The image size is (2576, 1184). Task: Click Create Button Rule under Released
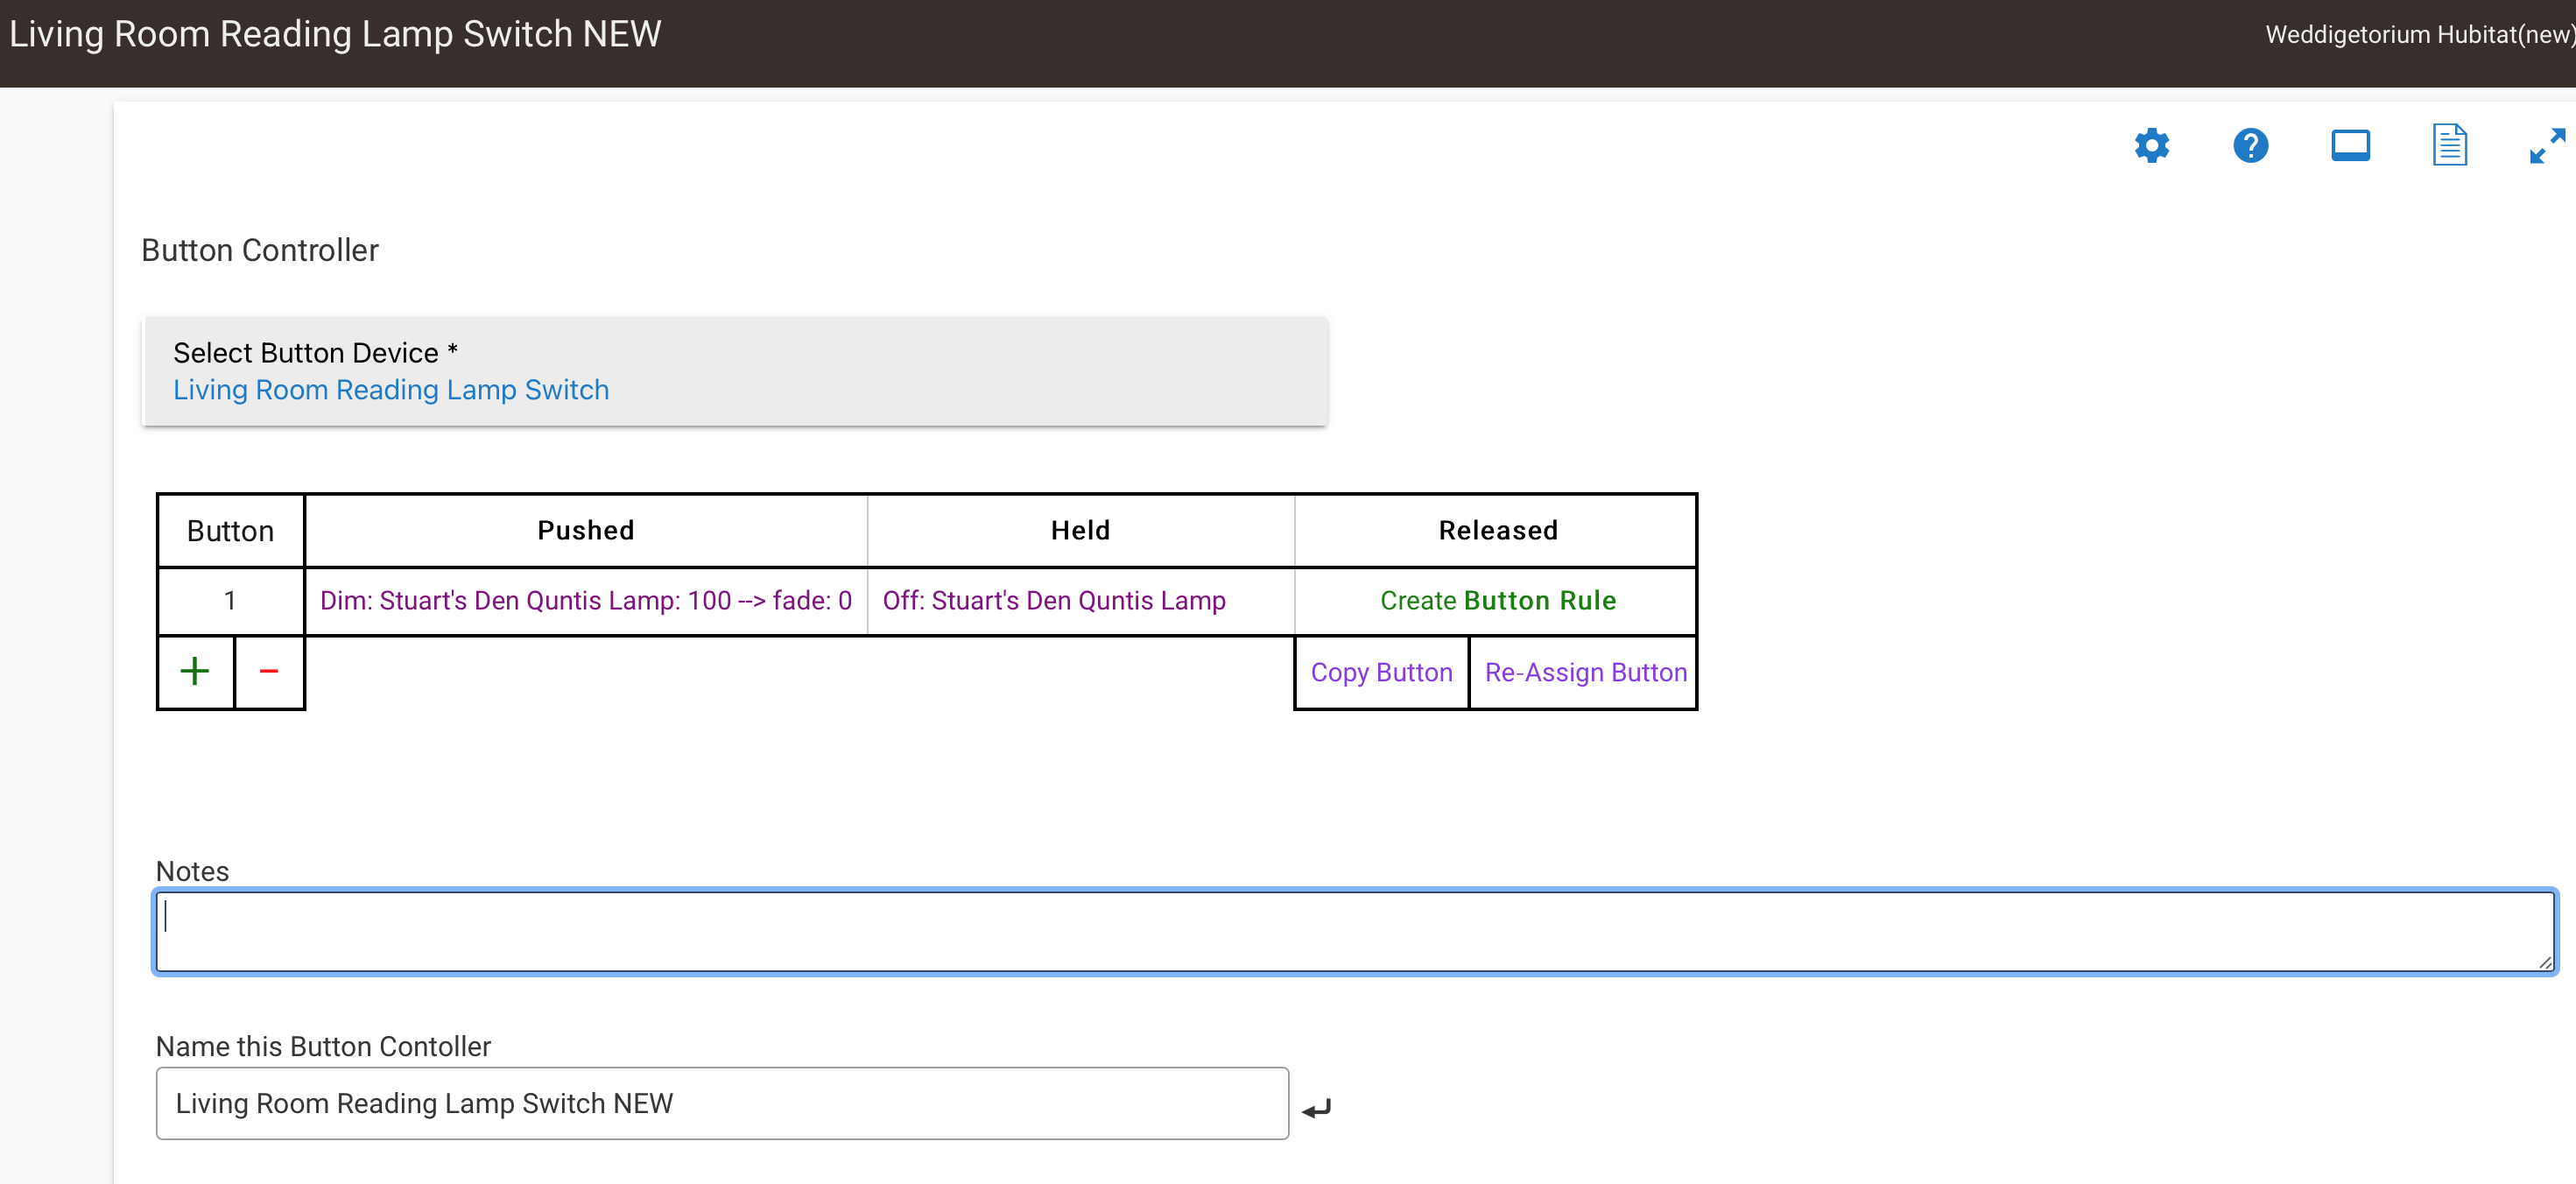pyautogui.click(x=1497, y=600)
